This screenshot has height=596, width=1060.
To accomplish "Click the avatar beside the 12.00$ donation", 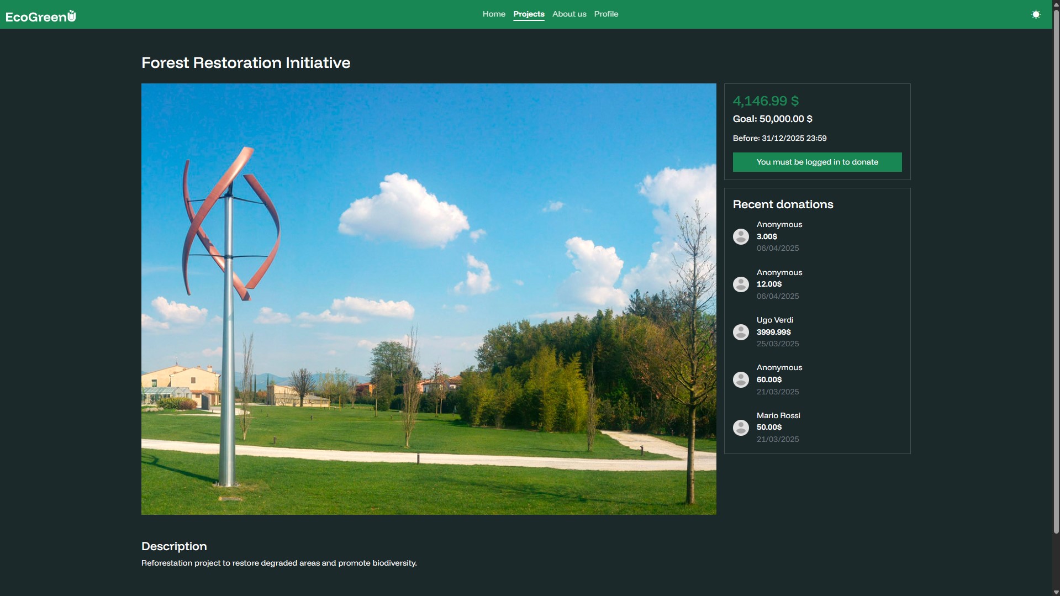I will (740, 284).
